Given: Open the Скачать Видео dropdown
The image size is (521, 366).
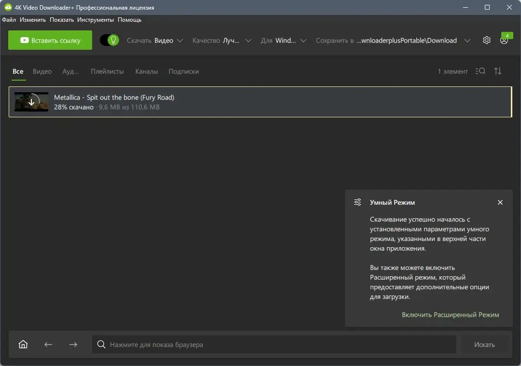Looking at the screenshot, I should (x=155, y=41).
